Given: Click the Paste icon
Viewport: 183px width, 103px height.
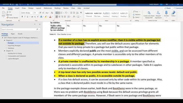Looking at the screenshot, I should [3, 13].
